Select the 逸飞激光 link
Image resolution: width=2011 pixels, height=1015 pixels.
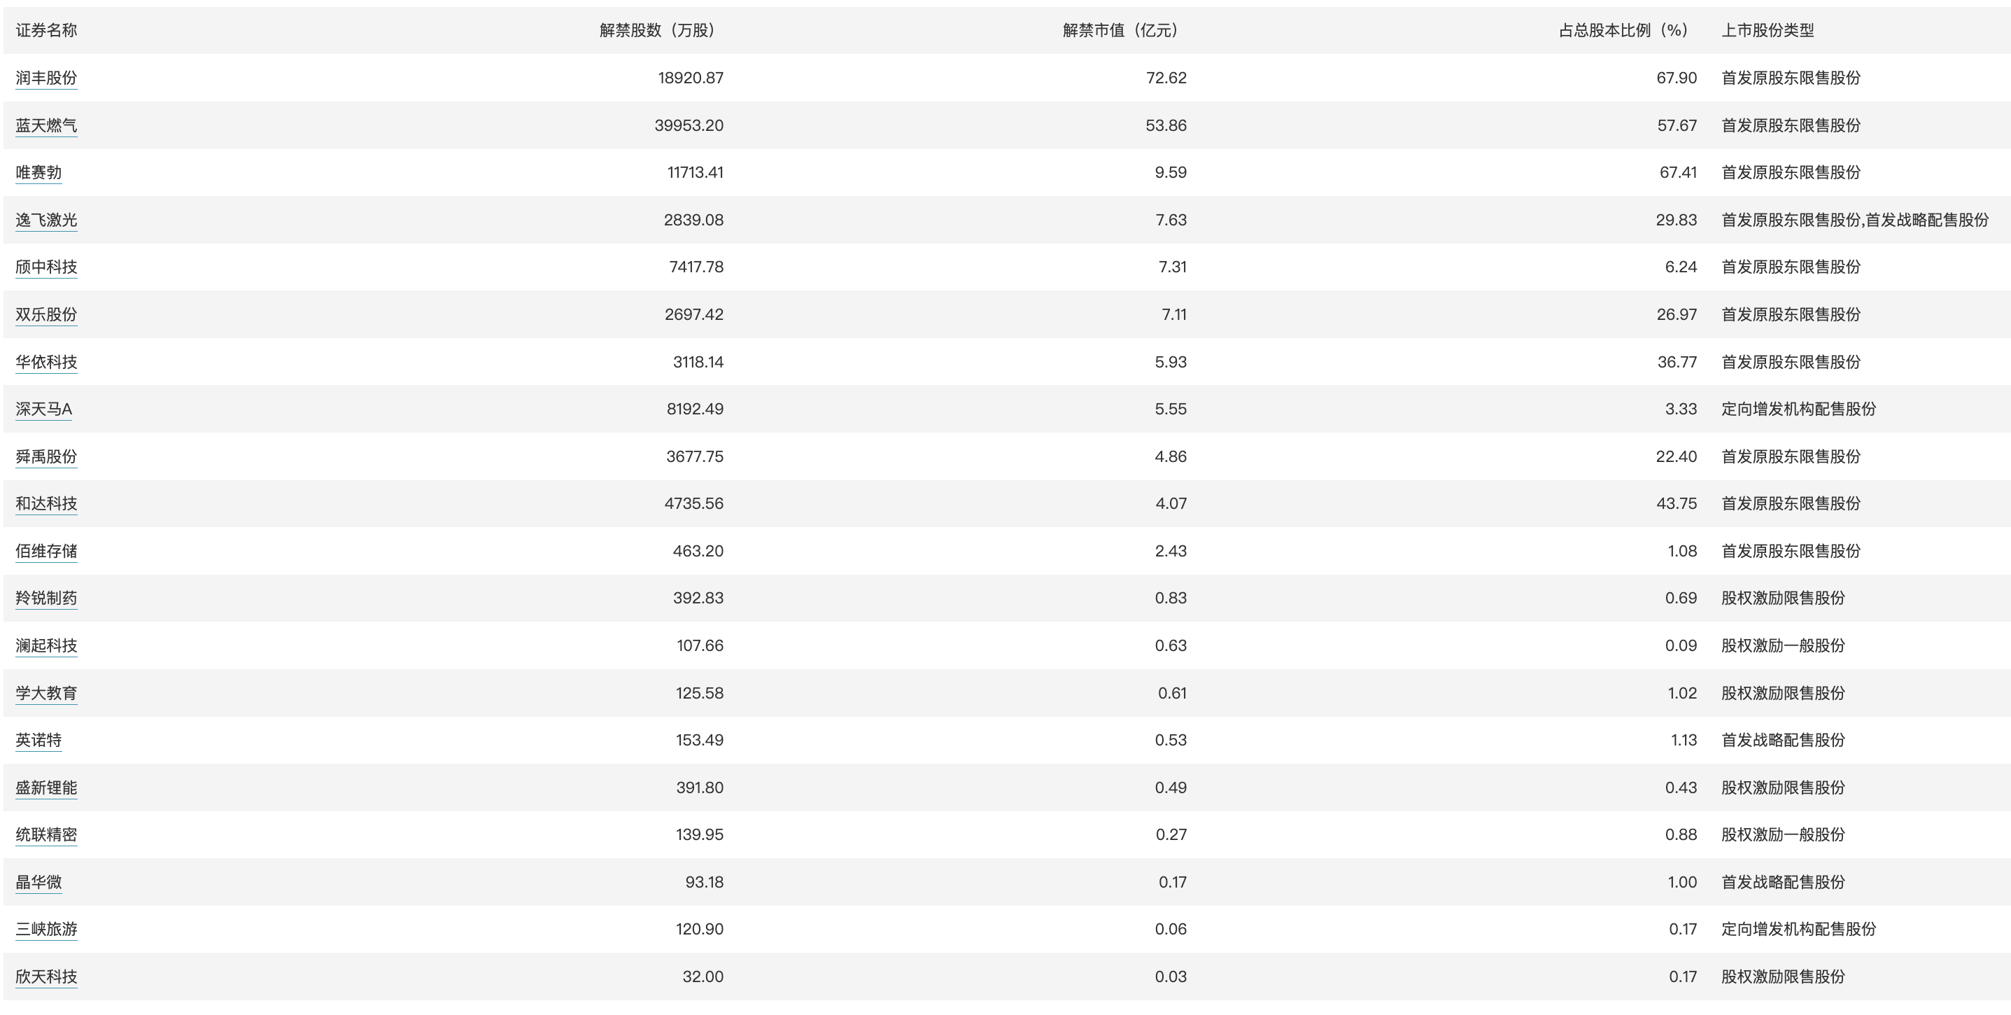pyautogui.click(x=46, y=220)
